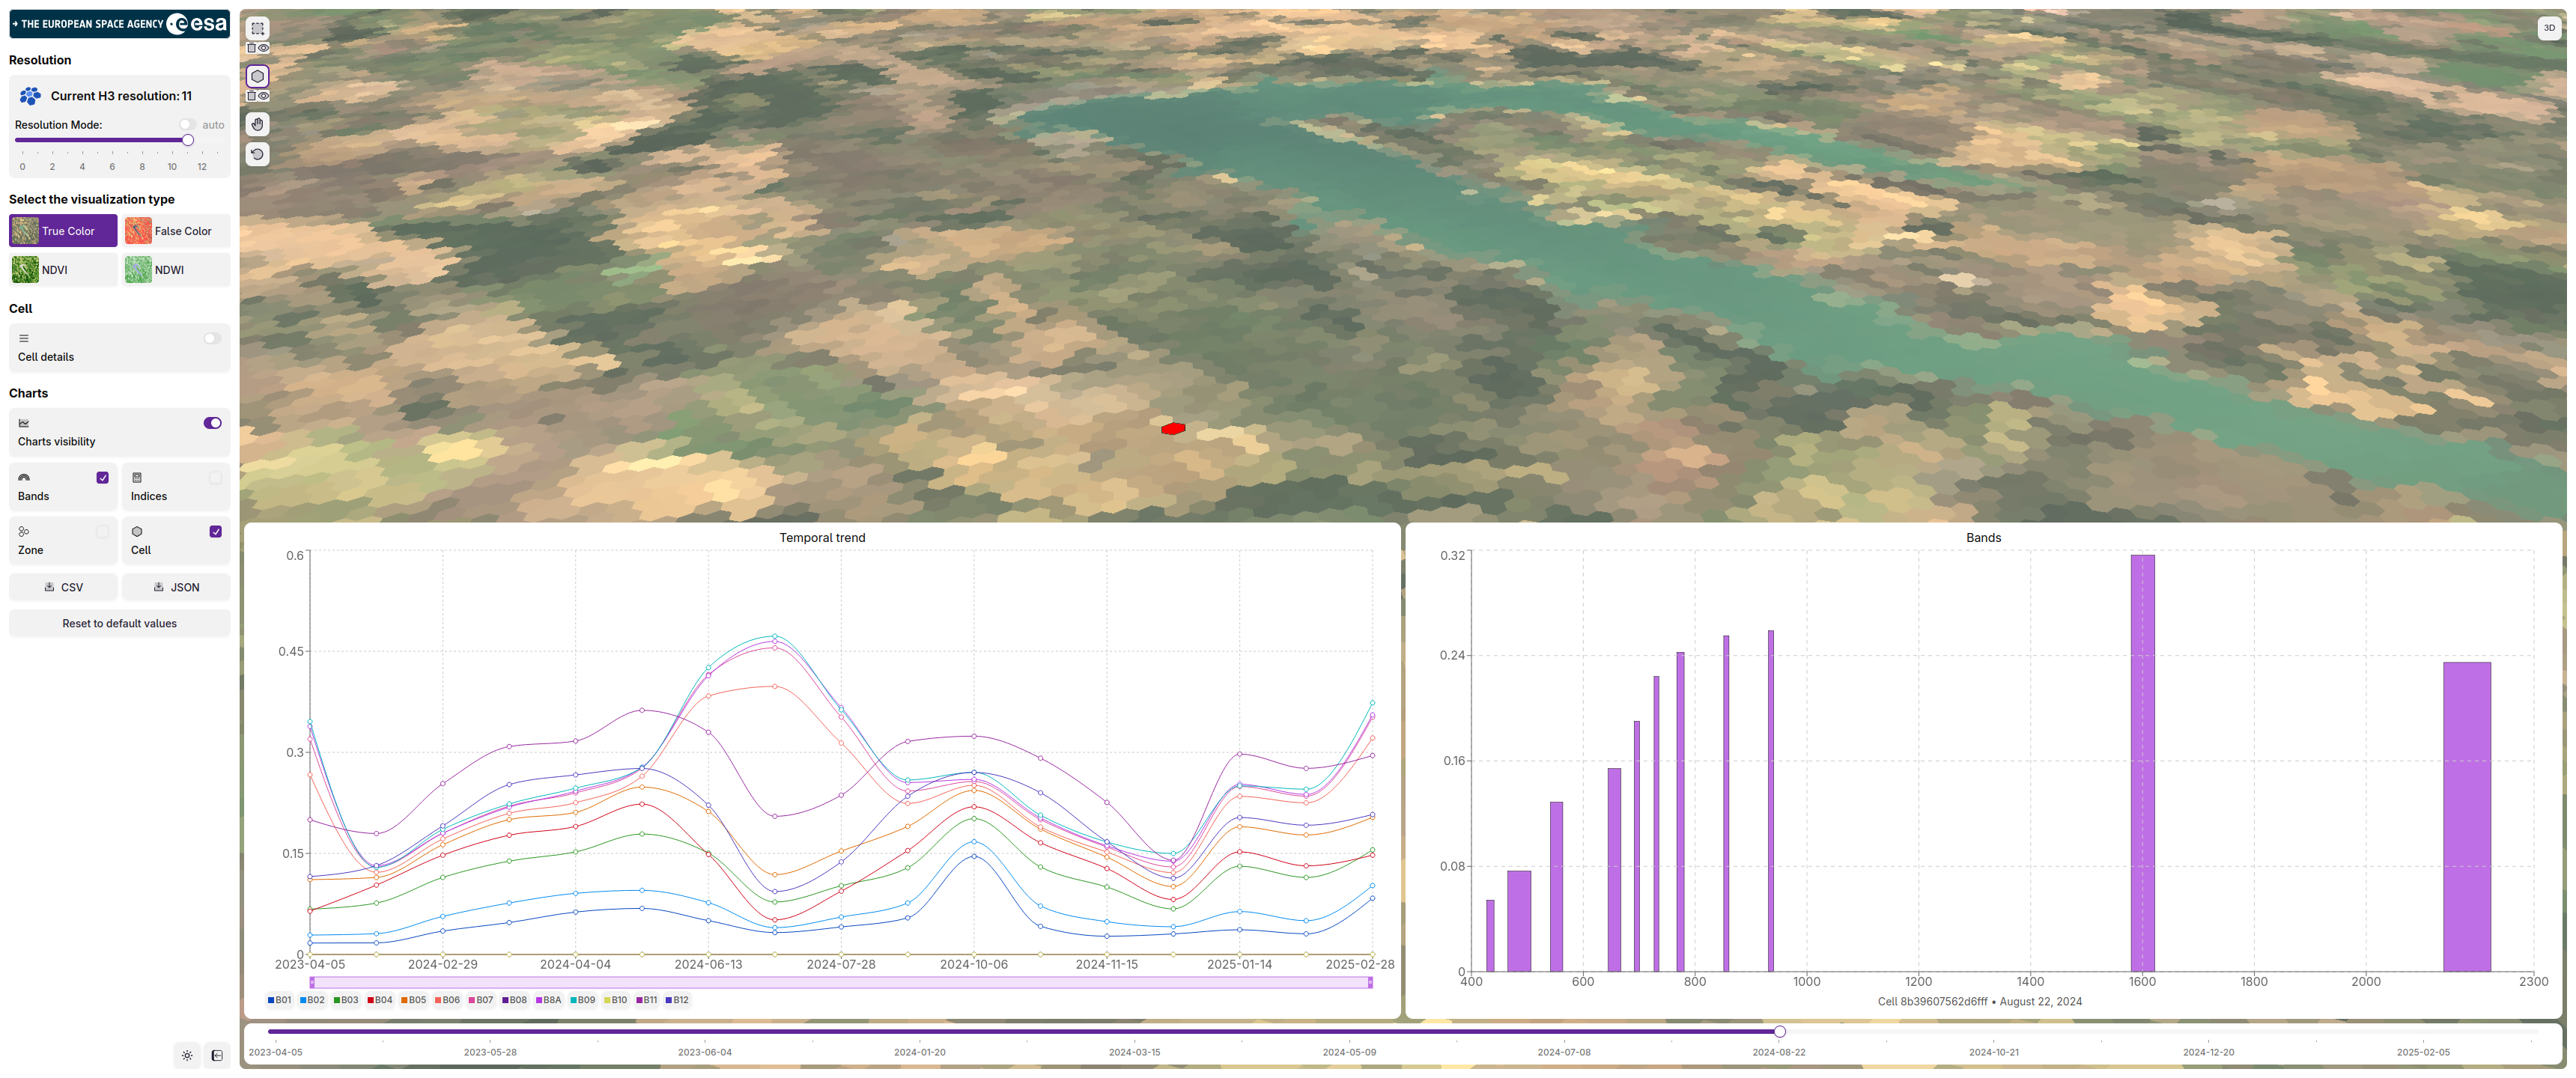This screenshot has width=2576, height=1078.
Task: Enable the Indices checkbox
Action: pos(215,478)
